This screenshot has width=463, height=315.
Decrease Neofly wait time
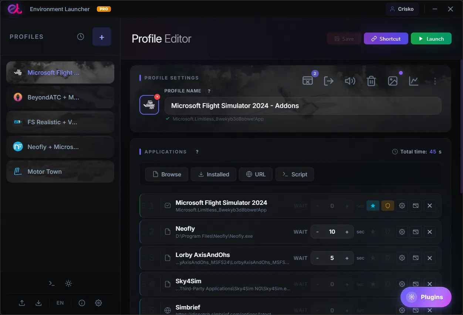coord(317,232)
